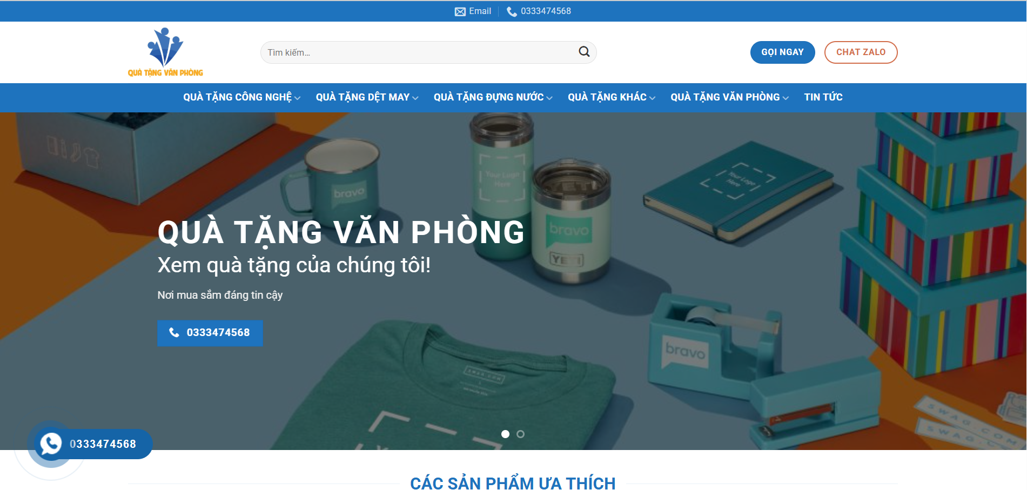
Task: Open the Tin Tức menu item
Action: coord(823,97)
